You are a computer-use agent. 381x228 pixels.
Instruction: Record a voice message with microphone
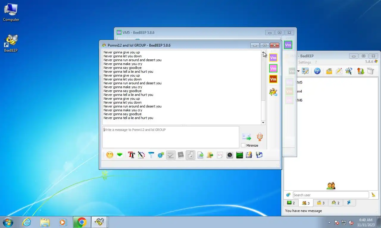(x=260, y=137)
